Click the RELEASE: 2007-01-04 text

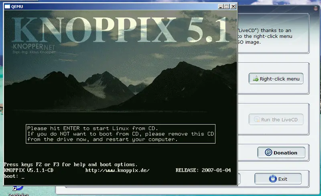203,170
